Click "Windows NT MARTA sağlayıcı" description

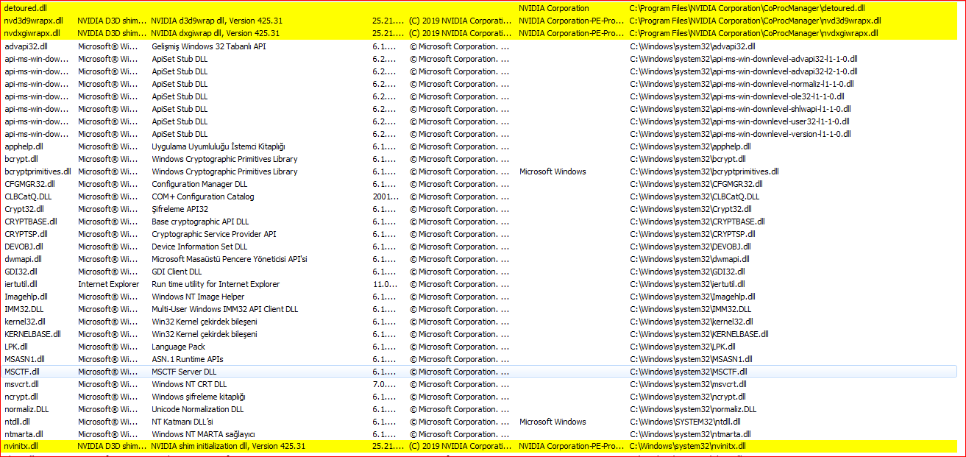pyautogui.click(x=203, y=434)
